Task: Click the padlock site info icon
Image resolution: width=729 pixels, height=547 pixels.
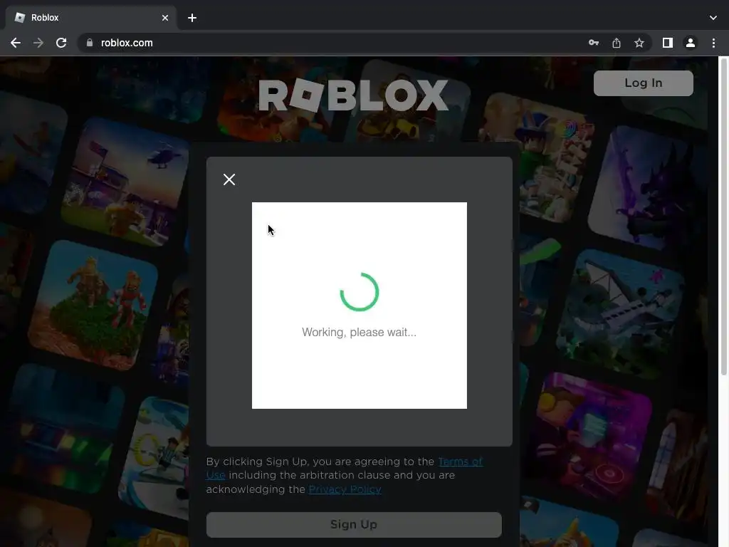Action: click(x=90, y=43)
